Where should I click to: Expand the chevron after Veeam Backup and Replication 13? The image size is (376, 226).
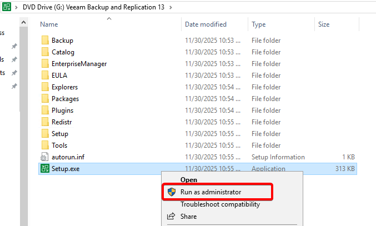point(170,7)
